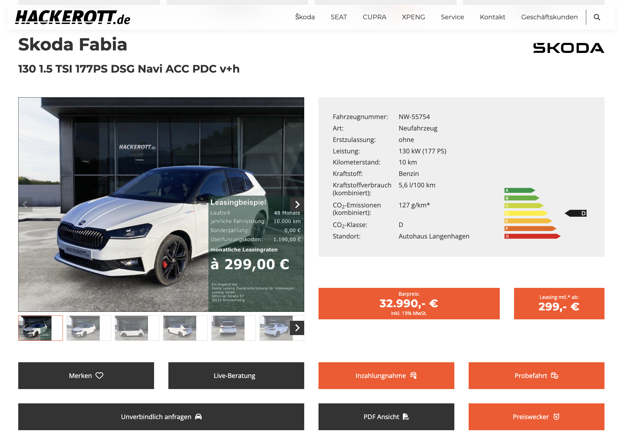Click the Skoda brand logo
This screenshot has height=447, width=627.
click(568, 48)
